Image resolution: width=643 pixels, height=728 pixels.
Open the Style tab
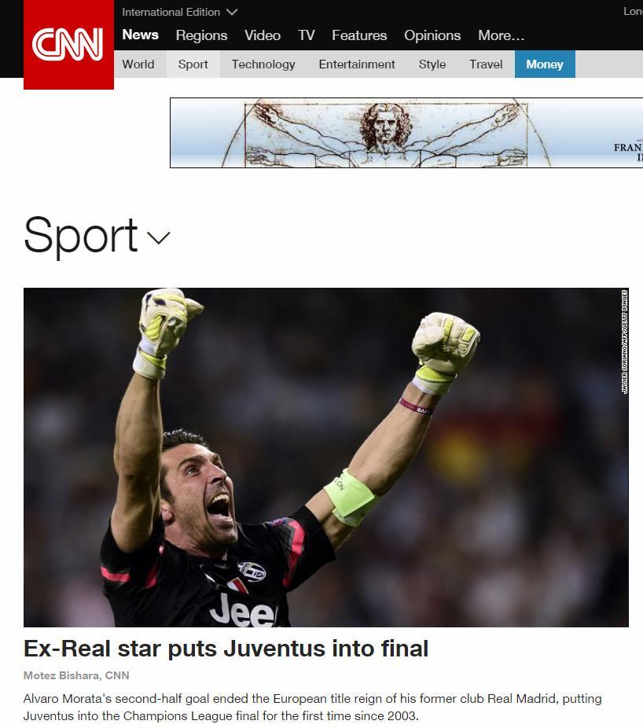(432, 64)
